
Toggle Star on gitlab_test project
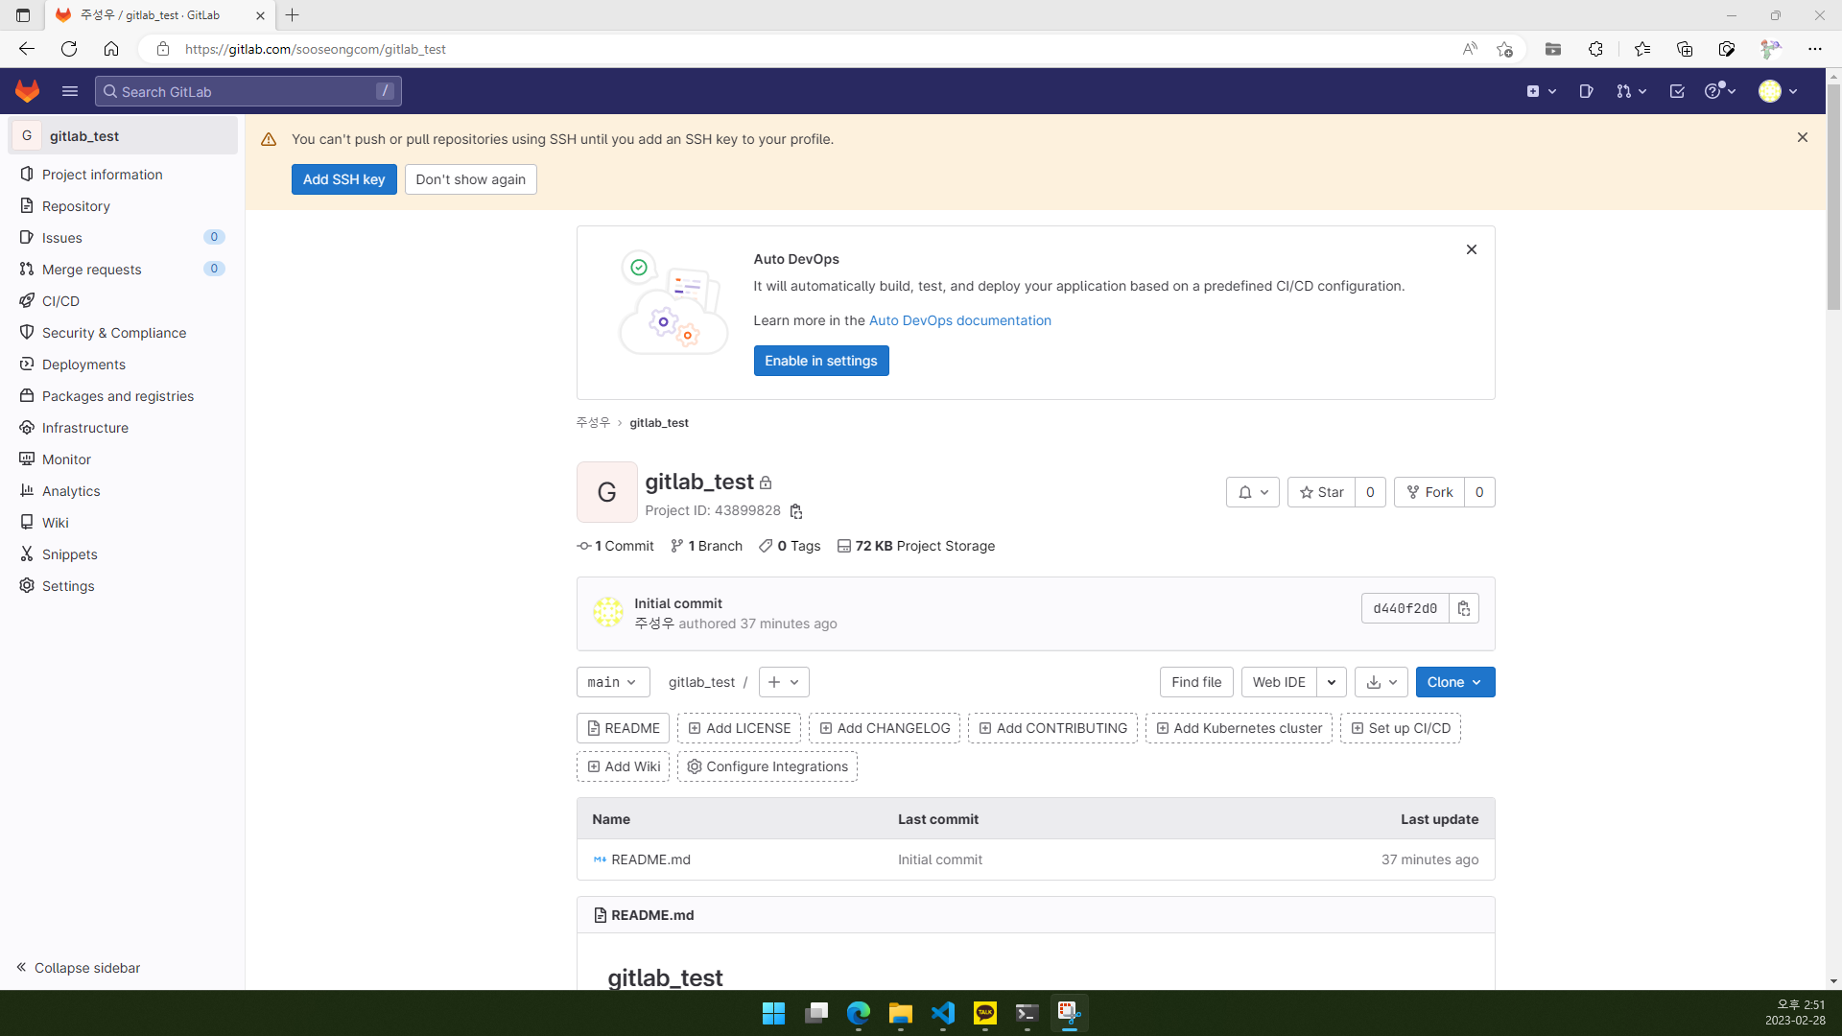1321,491
